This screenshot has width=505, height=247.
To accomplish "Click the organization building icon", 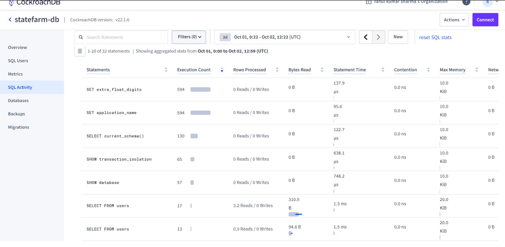I will pyautogui.click(x=369, y=2).
